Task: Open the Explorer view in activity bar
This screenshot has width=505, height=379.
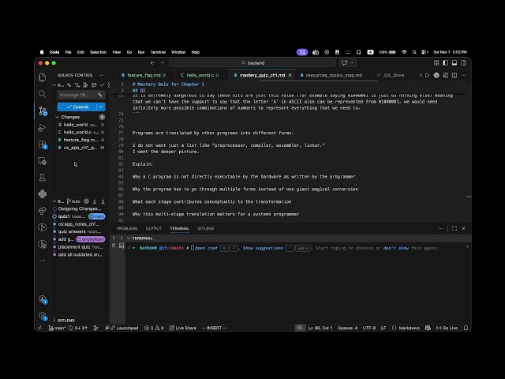Action: click(42, 77)
